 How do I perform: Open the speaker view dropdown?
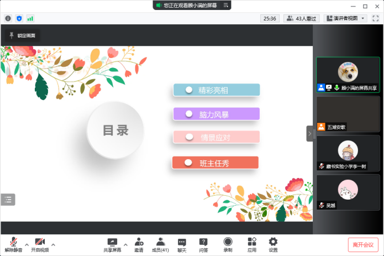(x=345, y=18)
